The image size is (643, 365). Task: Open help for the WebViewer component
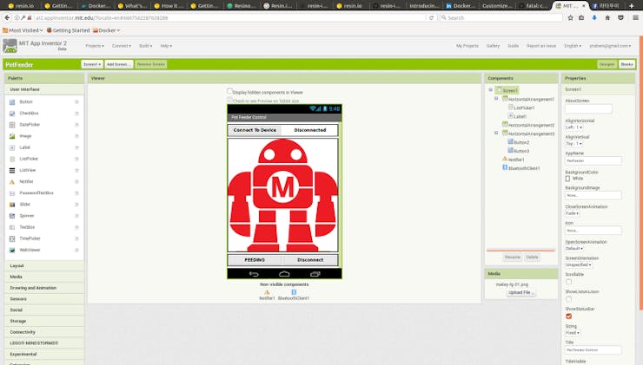(76, 250)
